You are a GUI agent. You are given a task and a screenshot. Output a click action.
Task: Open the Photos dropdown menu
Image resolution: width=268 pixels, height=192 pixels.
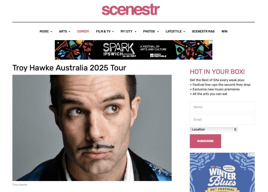(x=151, y=31)
